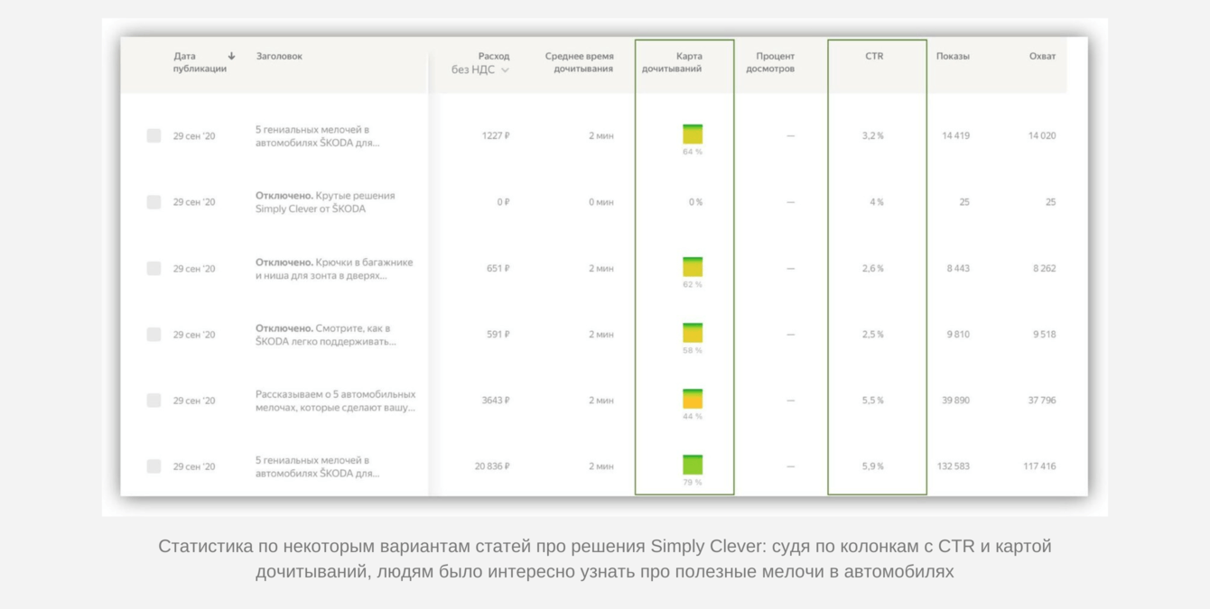
Task: Open article with 20 836 ₽ spend
Action: click(x=318, y=466)
